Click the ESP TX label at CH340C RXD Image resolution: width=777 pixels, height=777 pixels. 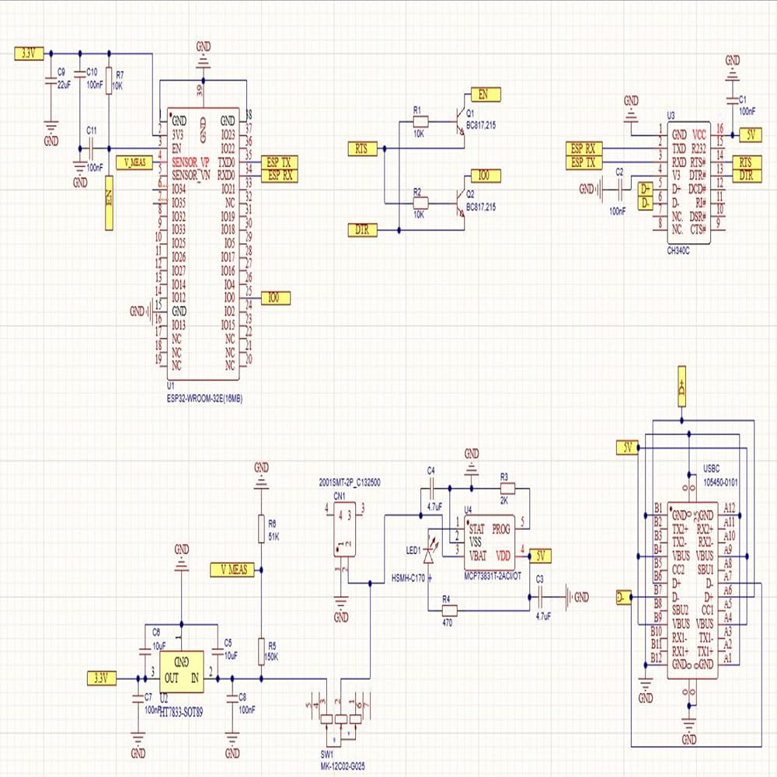(584, 162)
